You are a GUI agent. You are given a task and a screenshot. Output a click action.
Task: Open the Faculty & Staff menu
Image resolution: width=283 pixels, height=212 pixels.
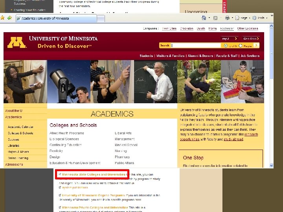[227, 56]
